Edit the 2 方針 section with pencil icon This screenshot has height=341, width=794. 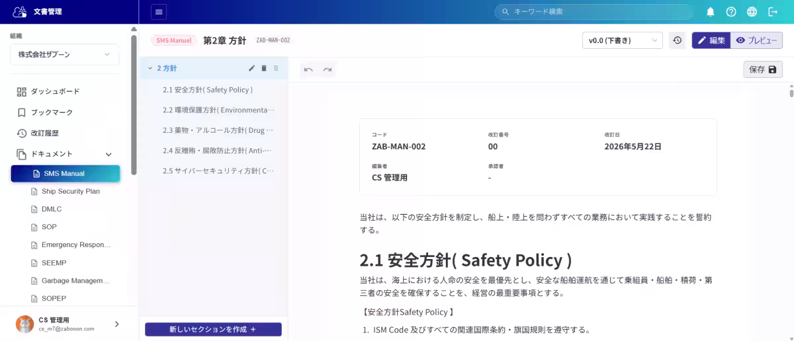click(251, 68)
